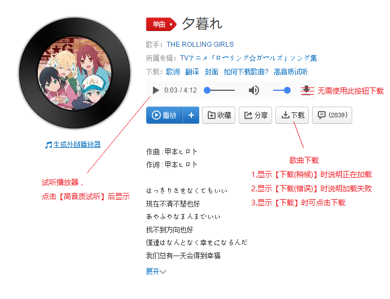
Task: Open the 分享 share button
Action: [255, 115]
